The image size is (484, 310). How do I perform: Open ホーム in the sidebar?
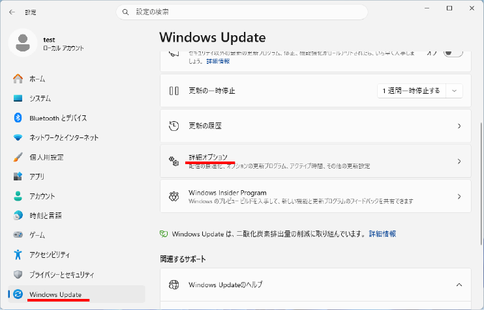(x=76, y=79)
